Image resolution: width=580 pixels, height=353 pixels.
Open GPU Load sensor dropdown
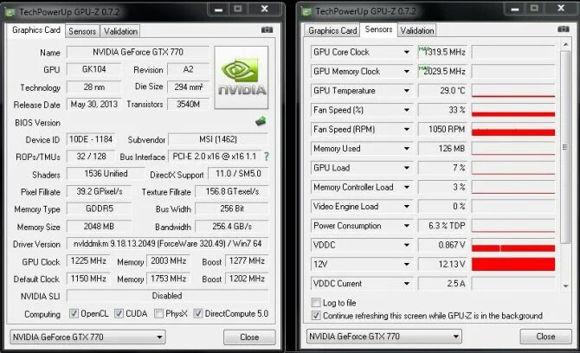point(407,168)
